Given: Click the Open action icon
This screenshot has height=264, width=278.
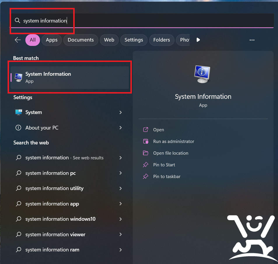Looking at the screenshot, I should (x=146, y=130).
